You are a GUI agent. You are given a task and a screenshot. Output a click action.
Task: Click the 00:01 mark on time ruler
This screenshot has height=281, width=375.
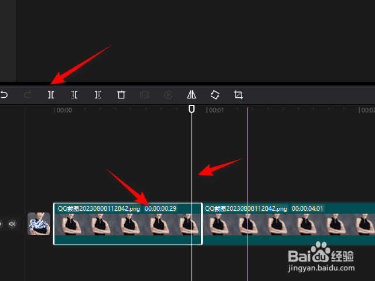point(215,110)
